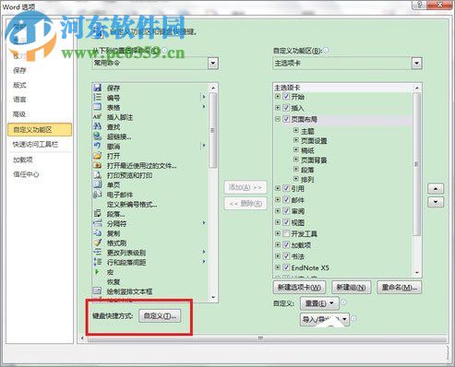Select the Draw Vertical Text Box icon
455x367 pixels.
point(97,290)
